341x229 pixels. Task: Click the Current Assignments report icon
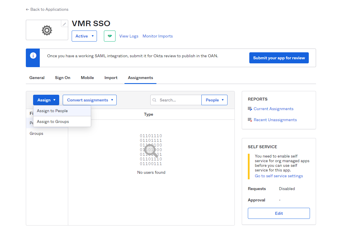pos(250,109)
